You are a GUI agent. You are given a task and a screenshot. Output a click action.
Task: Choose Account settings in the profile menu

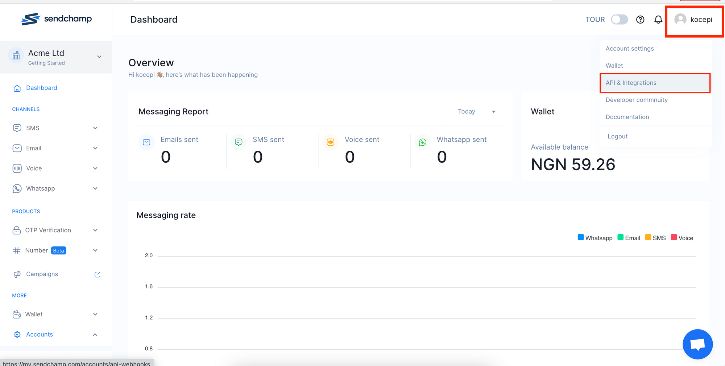(630, 48)
